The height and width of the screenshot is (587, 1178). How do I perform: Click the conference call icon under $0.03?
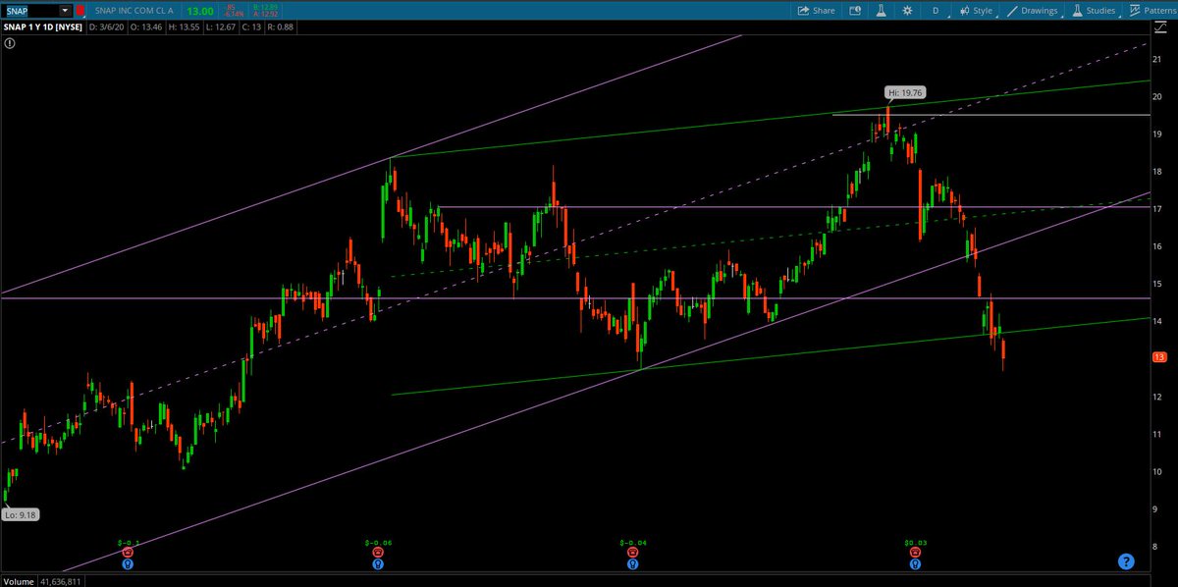[915, 564]
